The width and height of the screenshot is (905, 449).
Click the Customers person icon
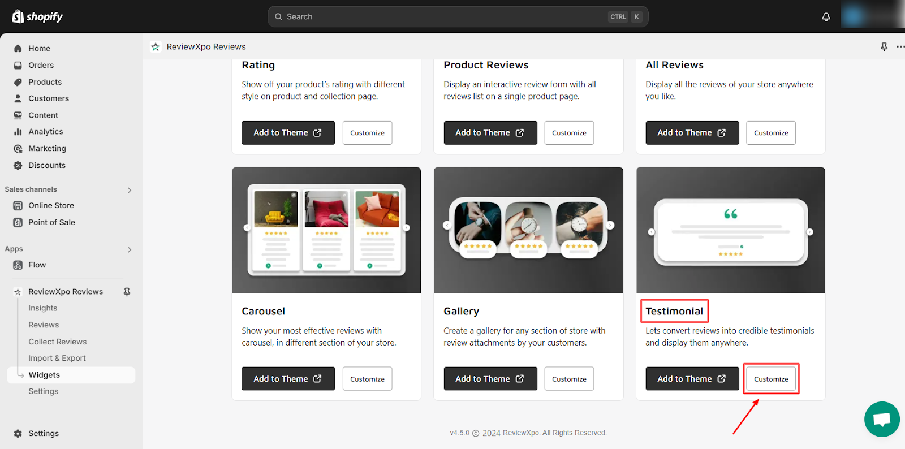point(18,98)
